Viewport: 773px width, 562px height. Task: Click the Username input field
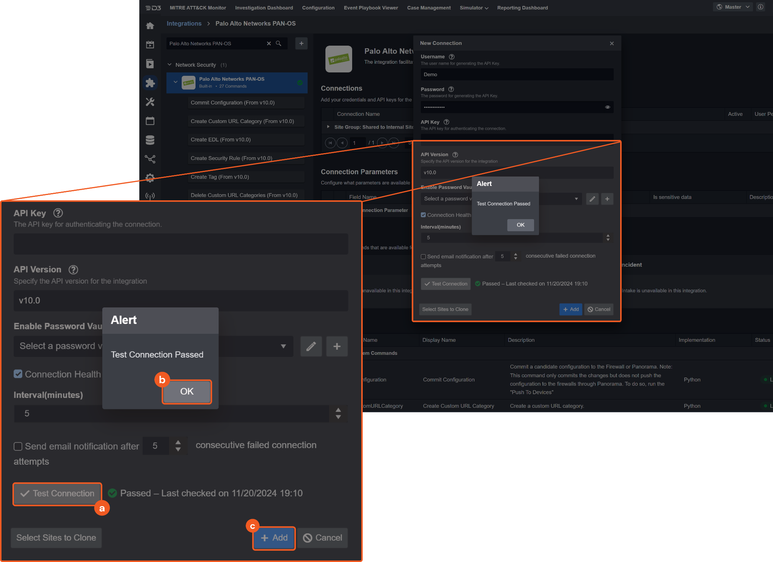coord(517,74)
